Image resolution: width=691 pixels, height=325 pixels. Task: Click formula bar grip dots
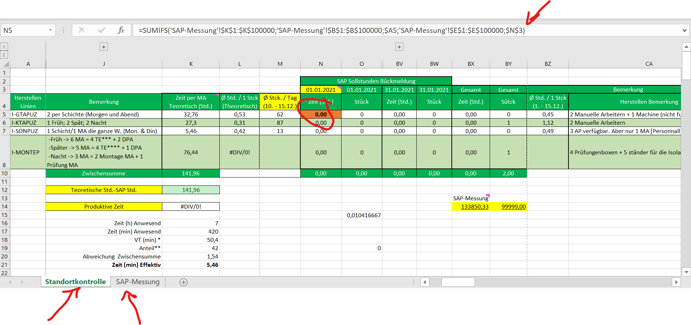coord(63,30)
